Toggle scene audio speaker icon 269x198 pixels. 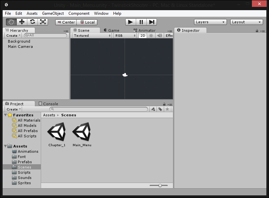[159, 35]
